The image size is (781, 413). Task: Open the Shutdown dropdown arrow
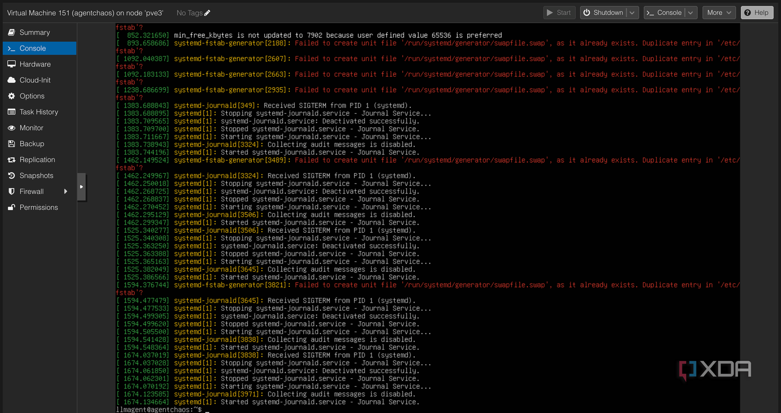click(632, 13)
